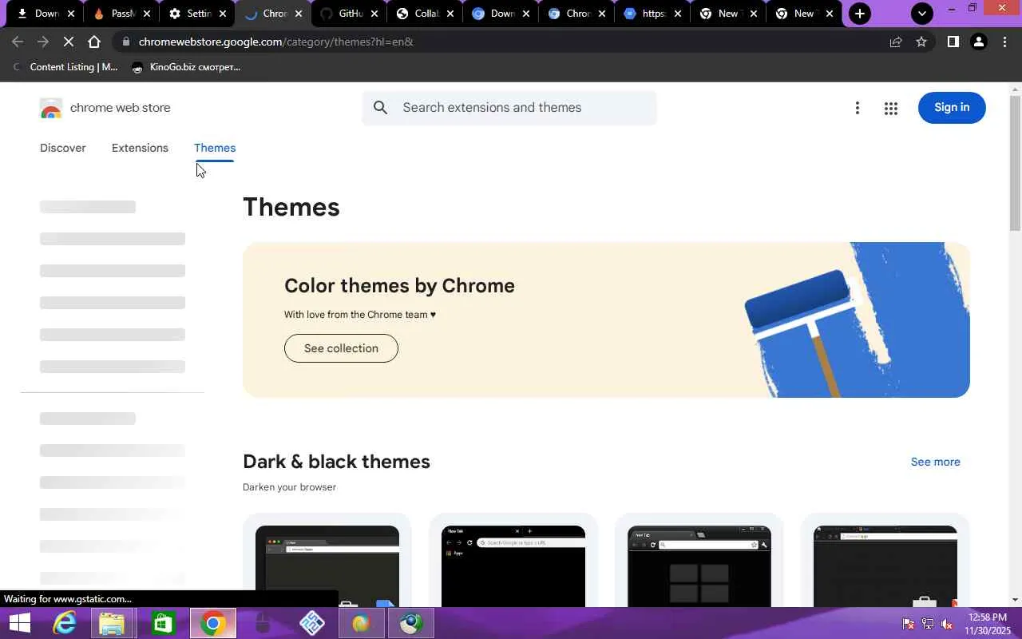Open Chrome's three-dot main menu
Viewport: 1022px width, 639px height.
click(x=1004, y=42)
